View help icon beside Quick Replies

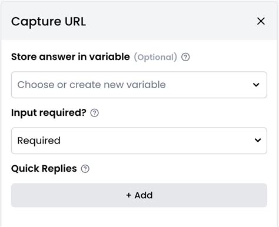(x=85, y=169)
